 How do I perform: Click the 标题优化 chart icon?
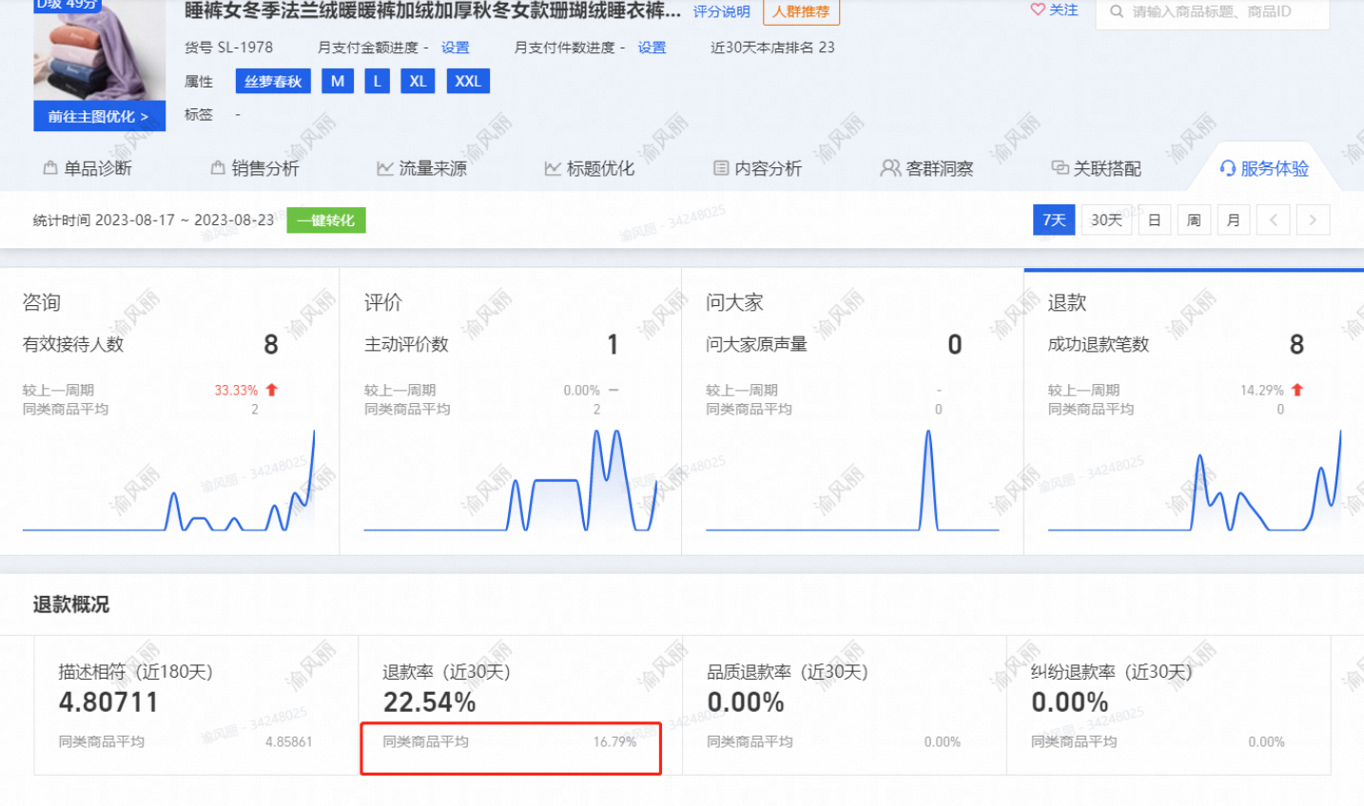coord(553,168)
